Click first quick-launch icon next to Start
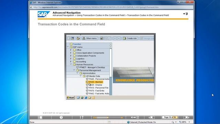 point(78,97)
